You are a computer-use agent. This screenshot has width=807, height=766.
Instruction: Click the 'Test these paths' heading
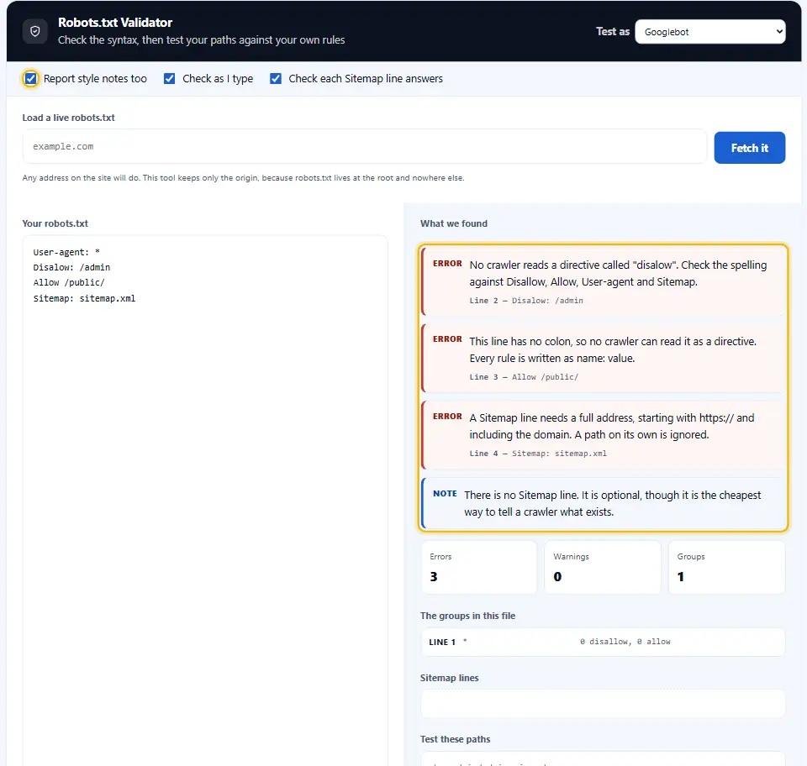[455, 739]
